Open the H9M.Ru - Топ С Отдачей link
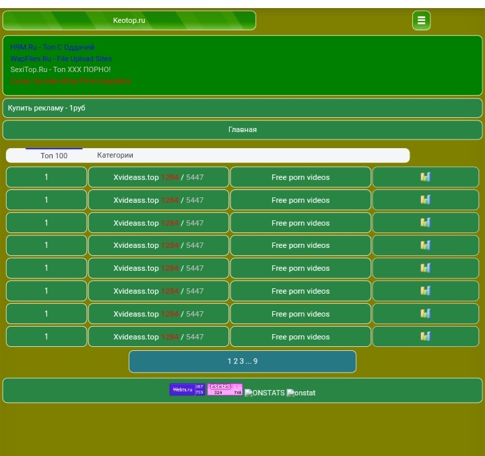The height and width of the screenshot is (456, 485). [x=52, y=47]
